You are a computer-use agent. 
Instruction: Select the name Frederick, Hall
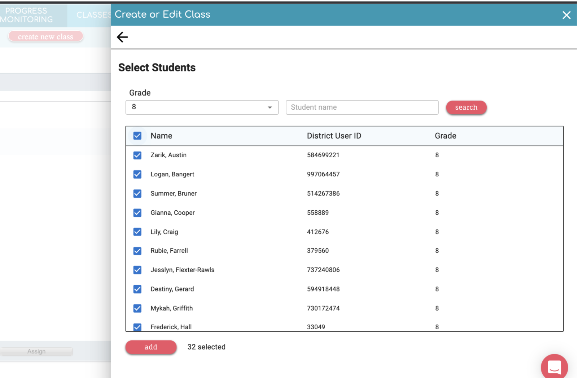point(171,327)
